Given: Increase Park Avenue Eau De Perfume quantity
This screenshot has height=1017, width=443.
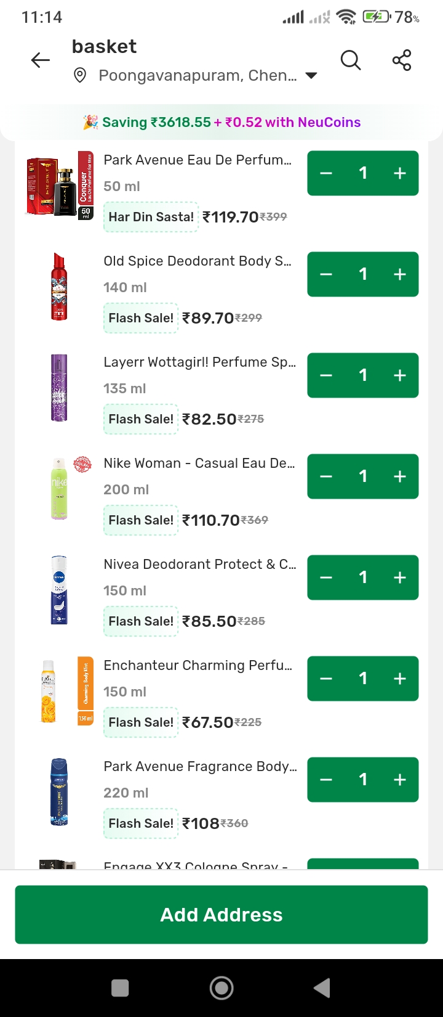Looking at the screenshot, I should [400, 173].
